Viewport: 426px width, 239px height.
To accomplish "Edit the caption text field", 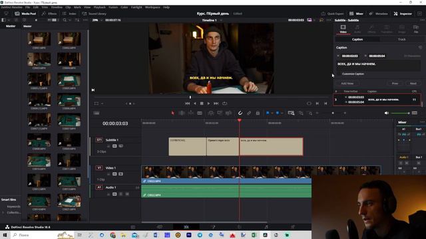I will [378, 66].
